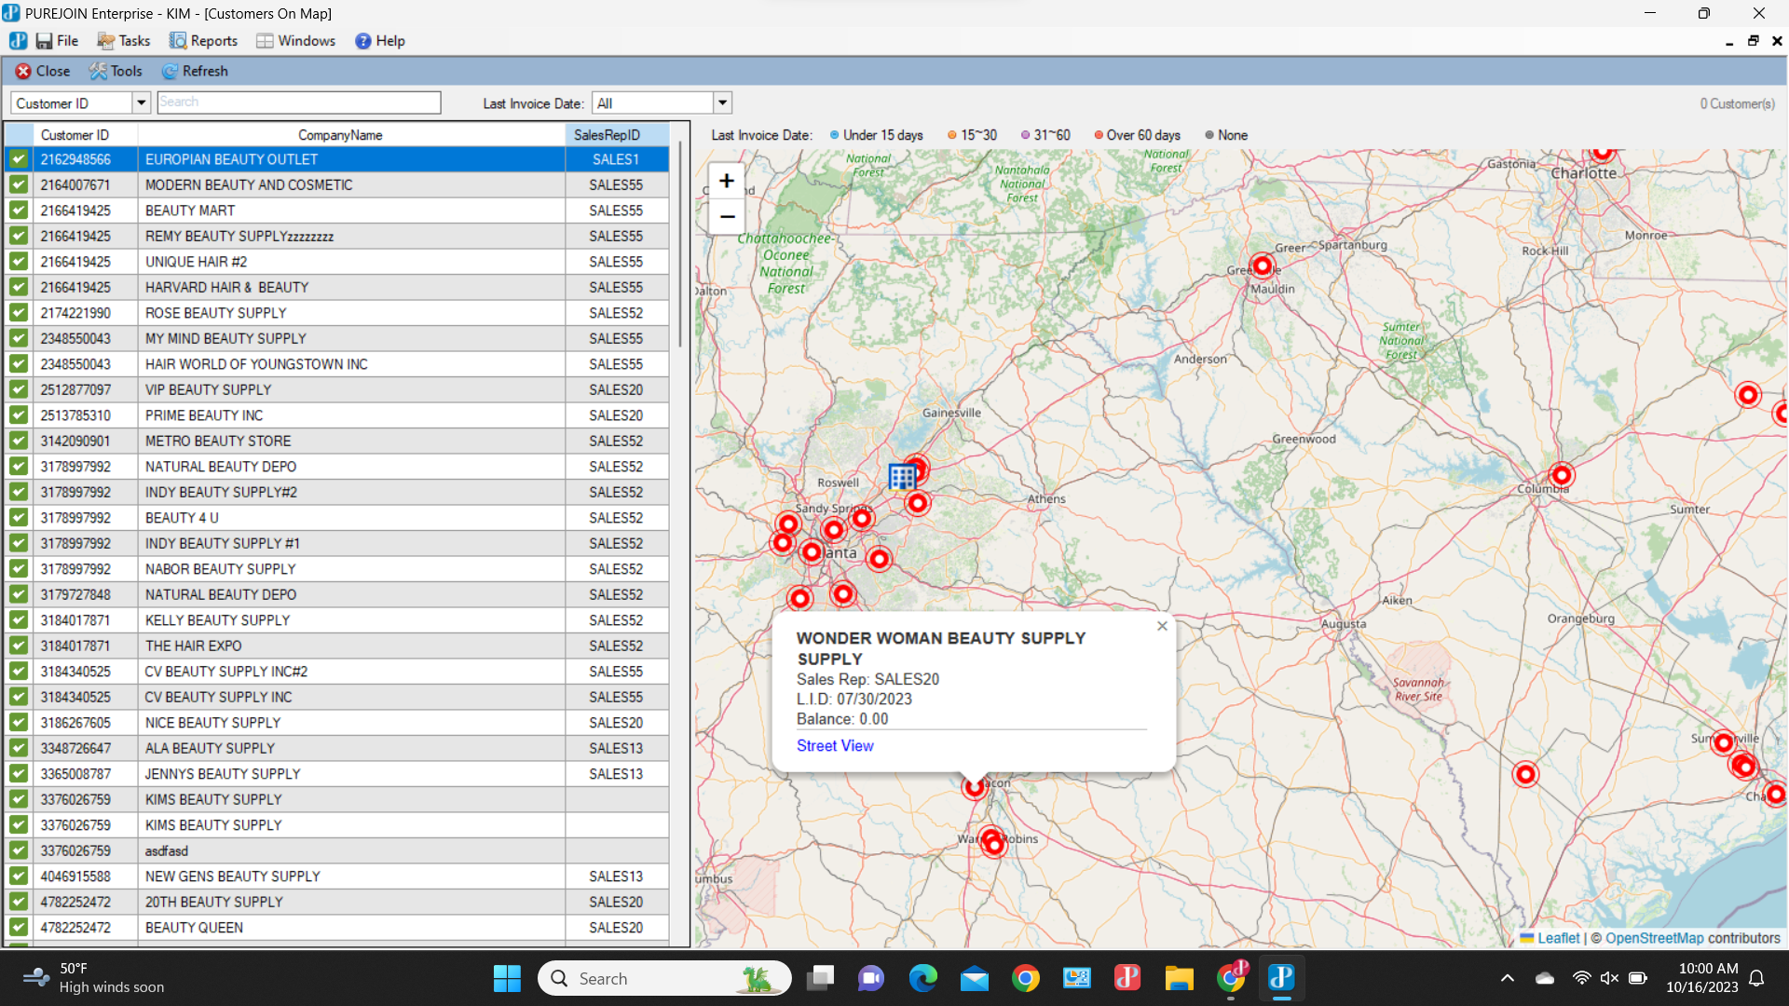The height and width of the screenshot is (1006, 1789).
Task: Open the Reports menu
Action: coord(203,41)
